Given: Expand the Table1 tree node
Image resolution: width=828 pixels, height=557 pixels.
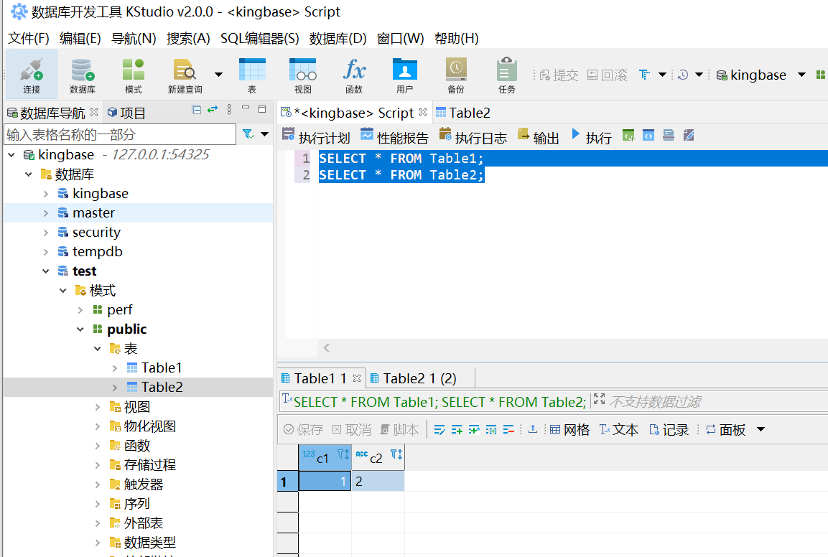Looking at the screenshot, I should pos(115,368).
